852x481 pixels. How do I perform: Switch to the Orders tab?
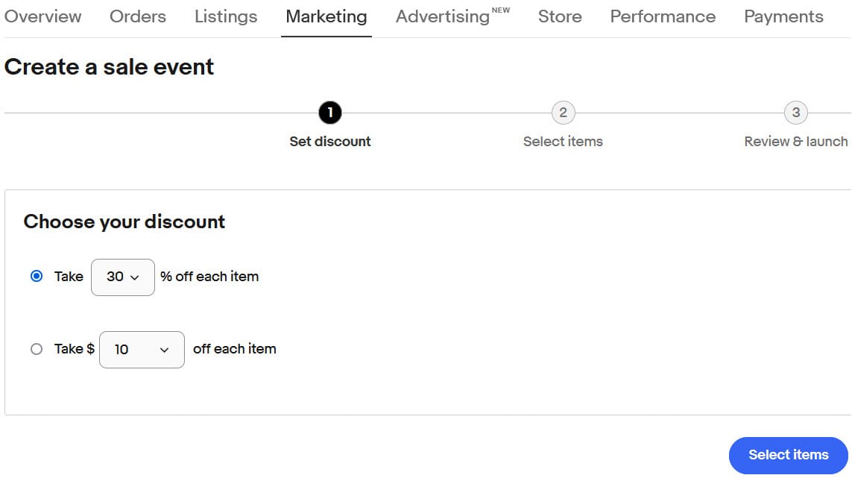pyautogui.click(x=138, y=16)
